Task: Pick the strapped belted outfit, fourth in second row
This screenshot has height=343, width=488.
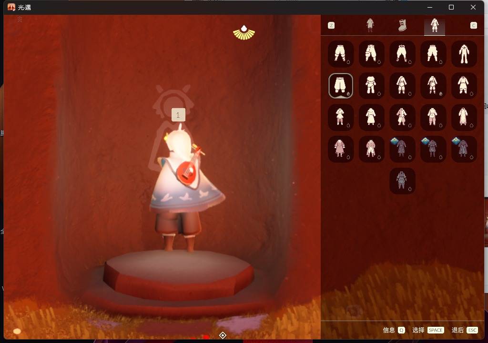Action: tap(433, 86)
